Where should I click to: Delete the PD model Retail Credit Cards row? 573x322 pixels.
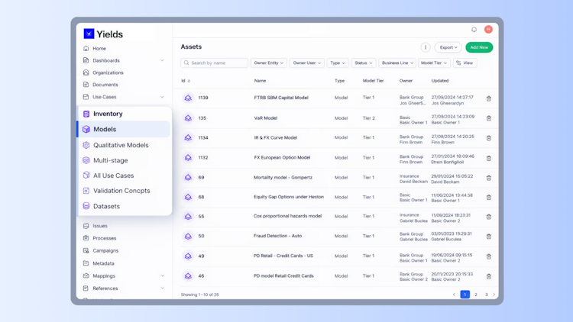[489, 276]
